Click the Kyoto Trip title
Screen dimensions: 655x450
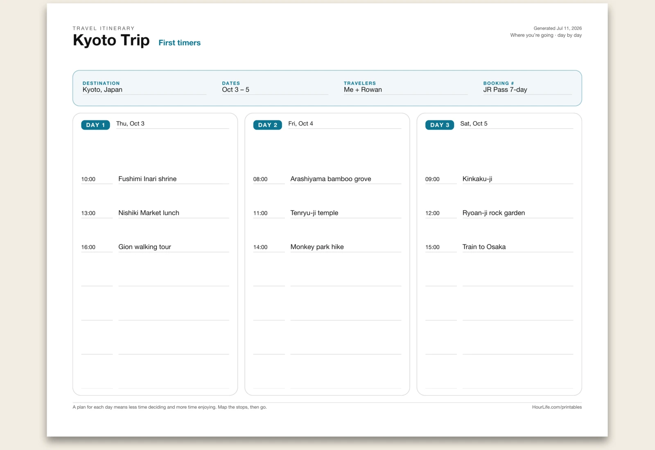click(x=111, y=40)
